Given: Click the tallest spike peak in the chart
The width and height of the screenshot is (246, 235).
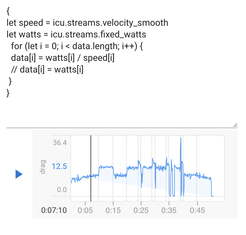Looking at the screenshot, I should 181,138.
